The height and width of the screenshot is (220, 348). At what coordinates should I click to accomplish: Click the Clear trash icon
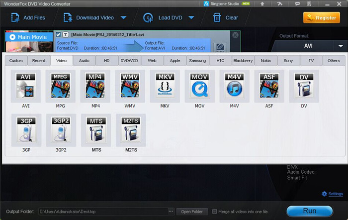[x=217, y=18]
